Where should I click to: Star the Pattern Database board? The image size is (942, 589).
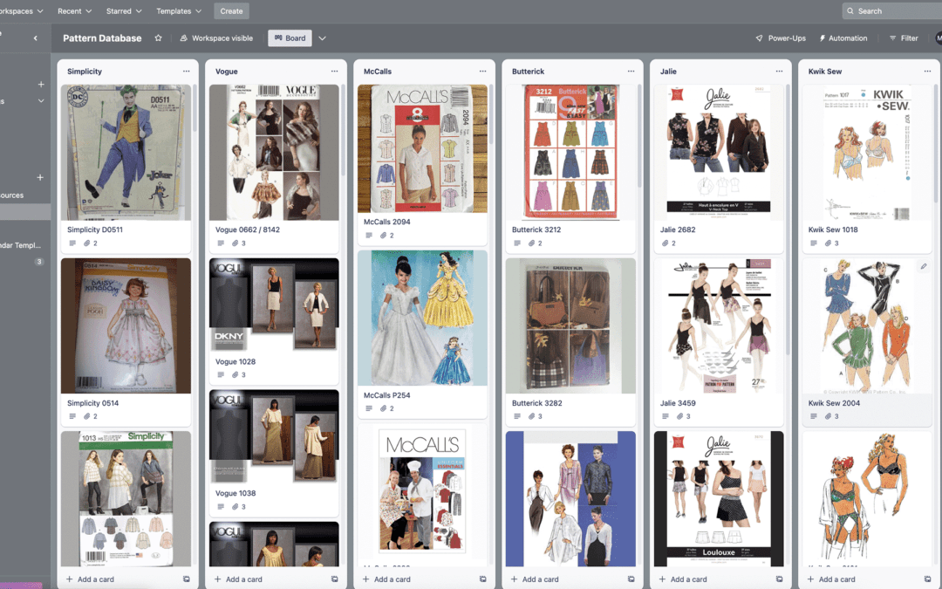pyautogui.click(x=157, y=38)
